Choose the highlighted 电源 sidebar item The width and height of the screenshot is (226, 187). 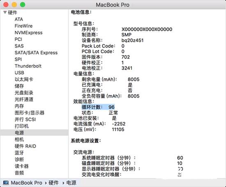tap(34, 132)
